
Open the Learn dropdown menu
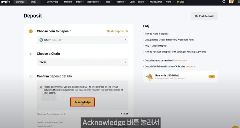tap(142, 2)
